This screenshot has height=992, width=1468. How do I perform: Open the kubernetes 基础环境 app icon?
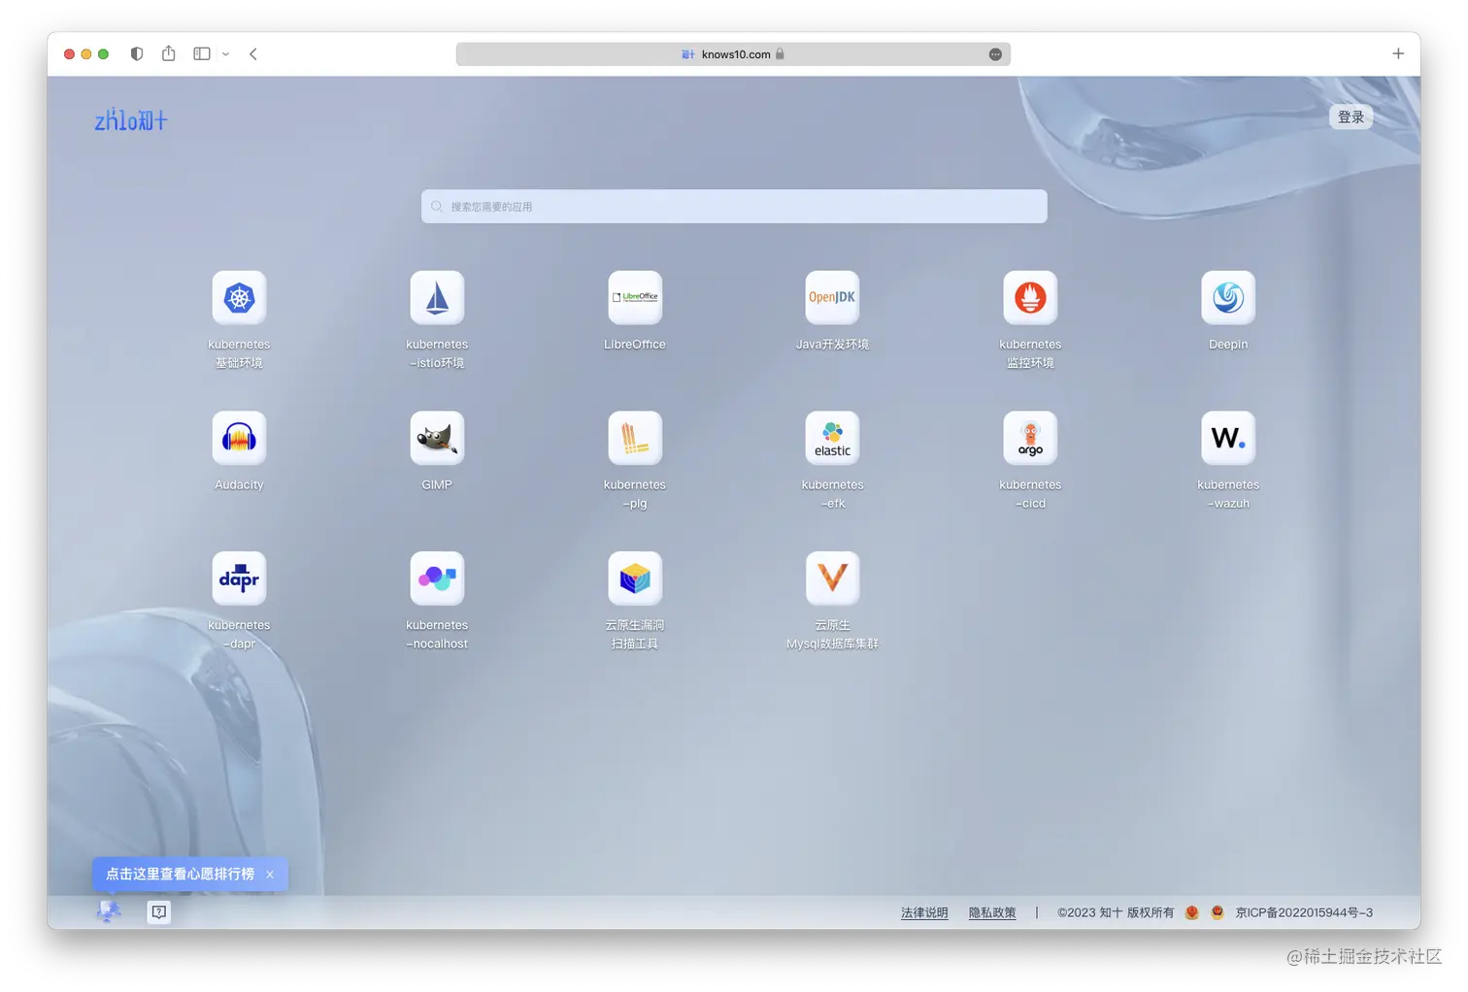point(239,297)
